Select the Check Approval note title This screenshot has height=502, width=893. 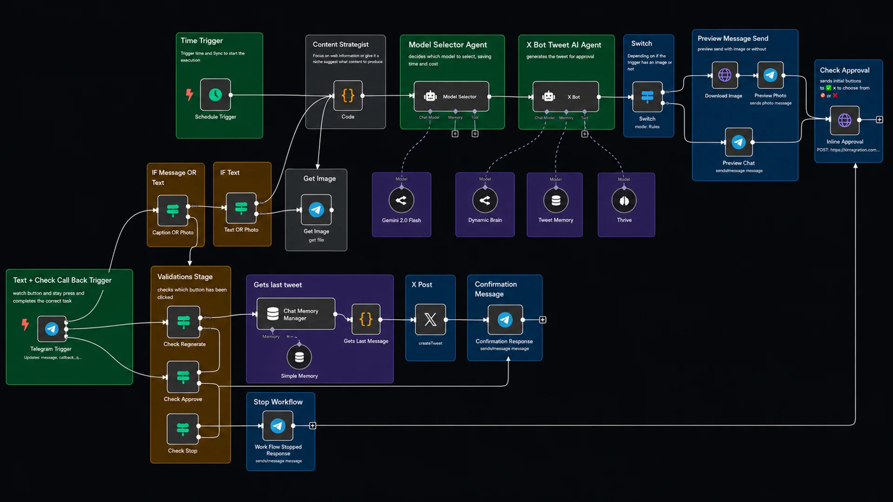pyautogui.click(x=845, y=70)
